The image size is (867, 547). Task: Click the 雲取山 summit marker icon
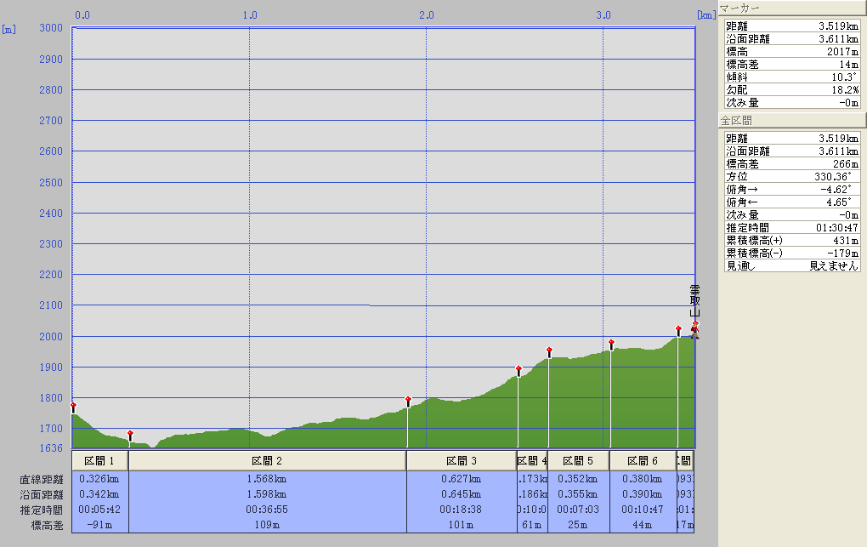click(x=694, y=330)
